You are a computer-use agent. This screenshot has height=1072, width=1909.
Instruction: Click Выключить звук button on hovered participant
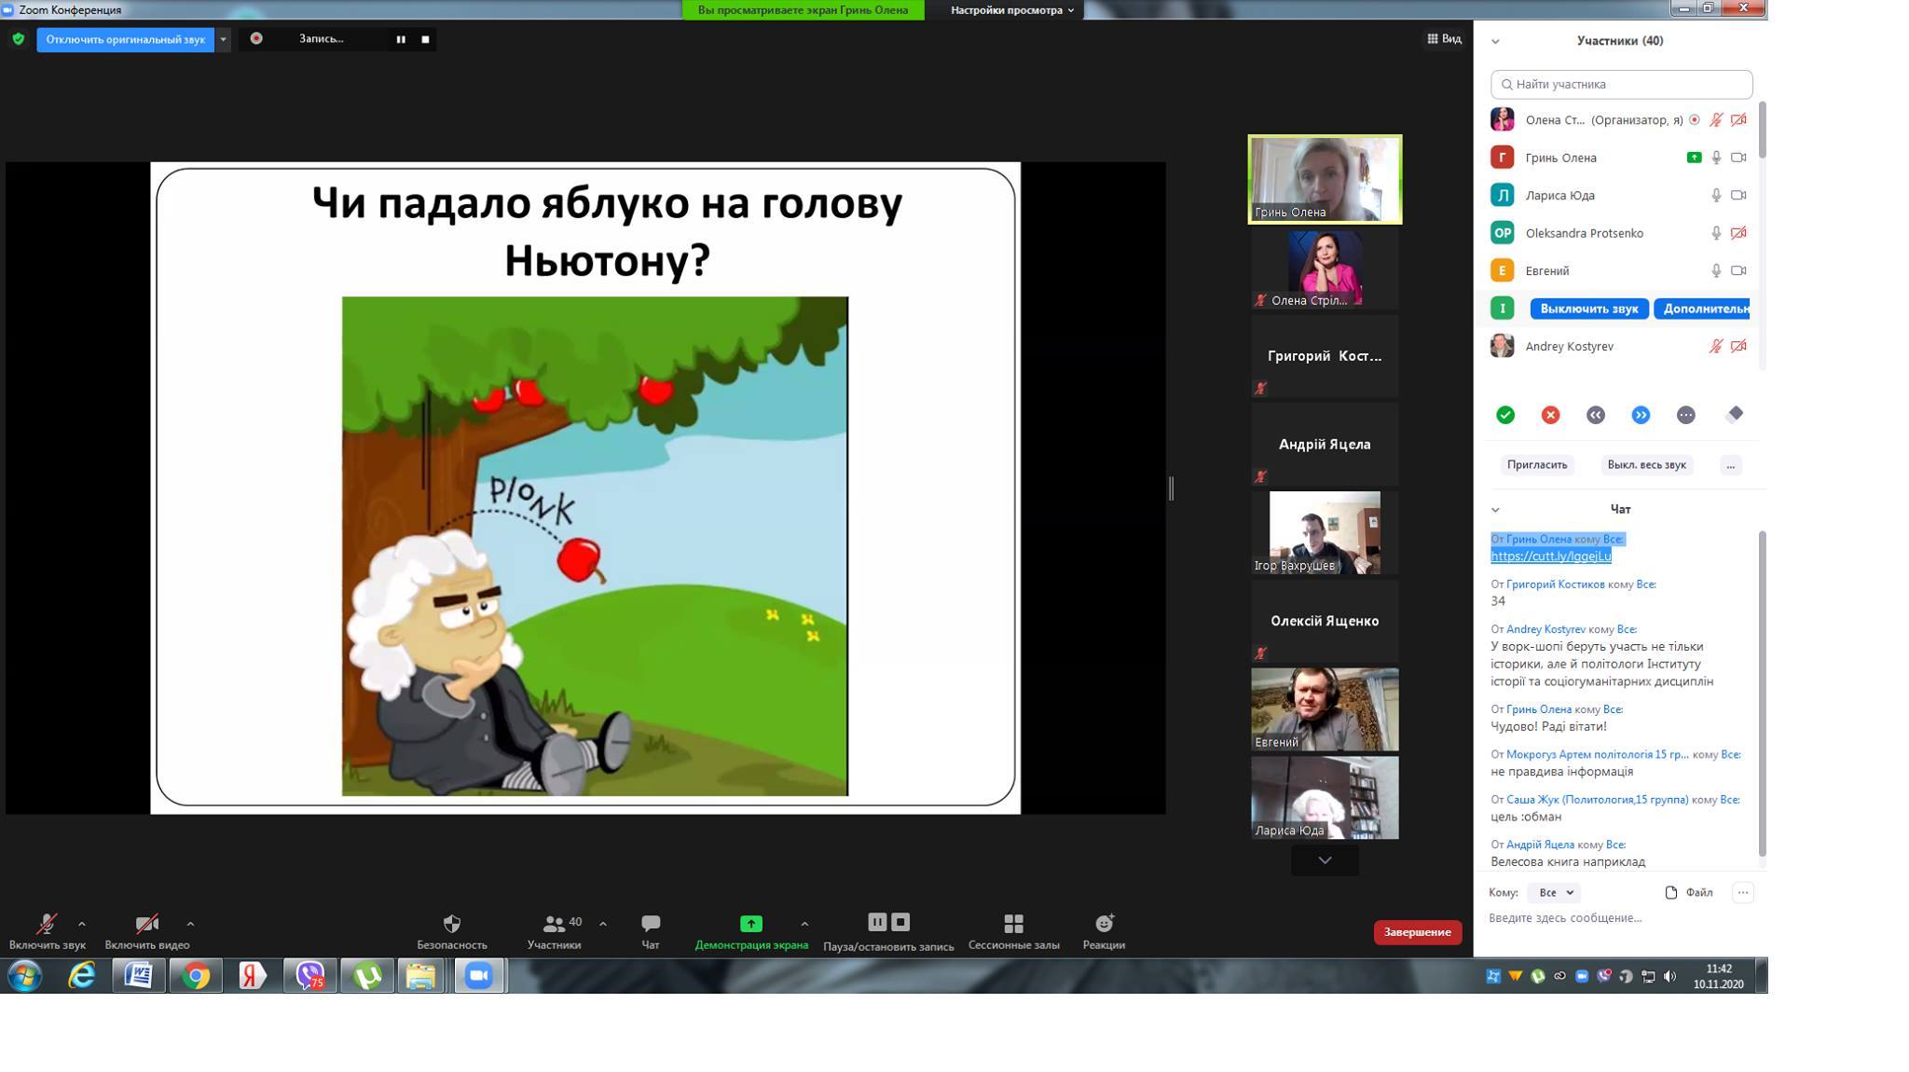click(x=1588, y=309)
